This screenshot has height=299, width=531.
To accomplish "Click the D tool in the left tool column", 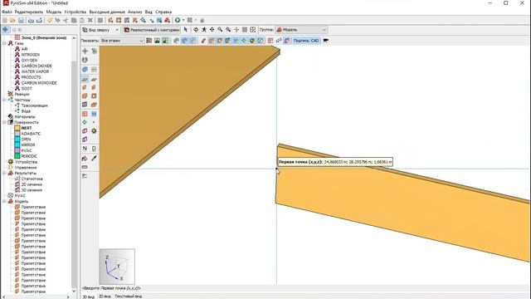I will [x=94, y=149].
